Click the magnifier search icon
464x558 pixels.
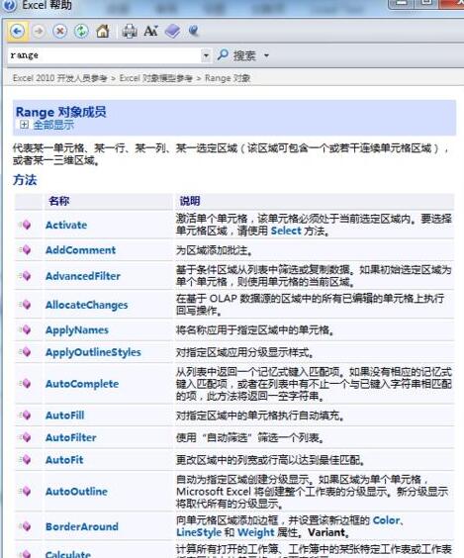click(223, 55)
